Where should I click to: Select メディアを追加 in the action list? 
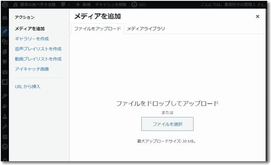(x=30, y=29)
